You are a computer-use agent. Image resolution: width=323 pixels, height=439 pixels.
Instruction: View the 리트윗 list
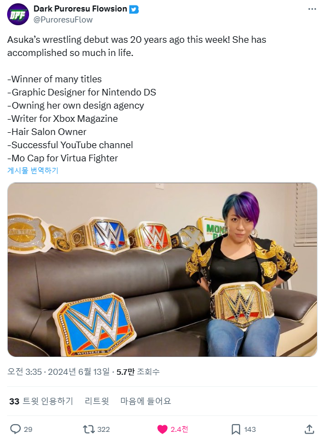pyautogui.click(x=97, y=401)
